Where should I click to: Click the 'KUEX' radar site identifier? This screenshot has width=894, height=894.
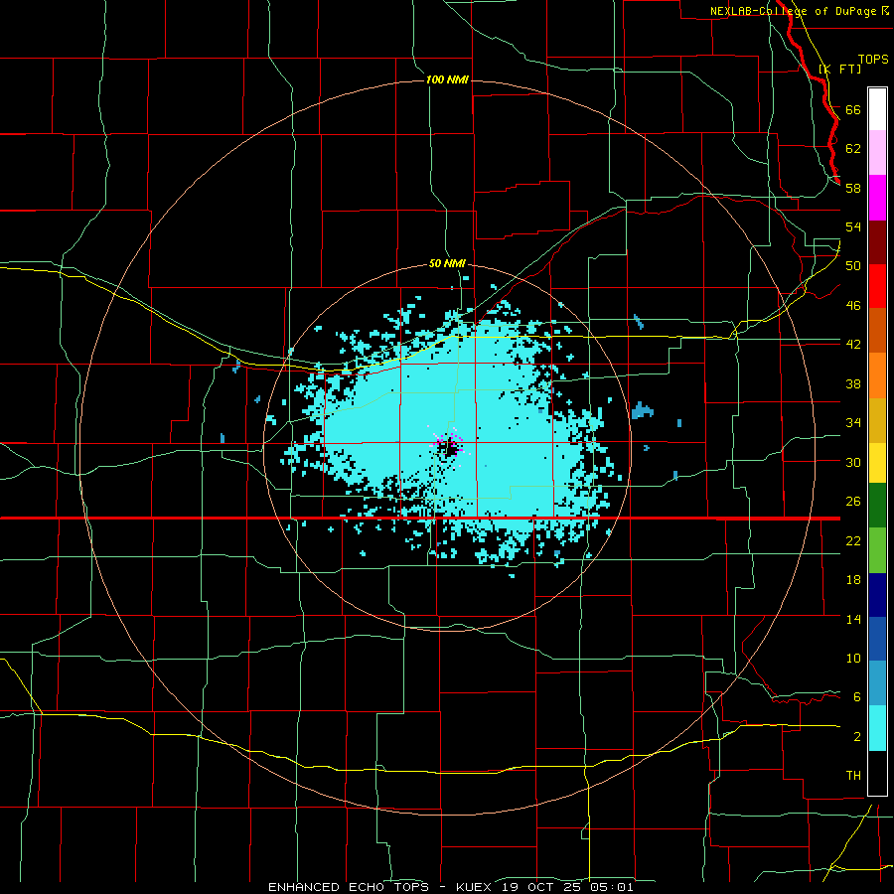coord(476,887)
